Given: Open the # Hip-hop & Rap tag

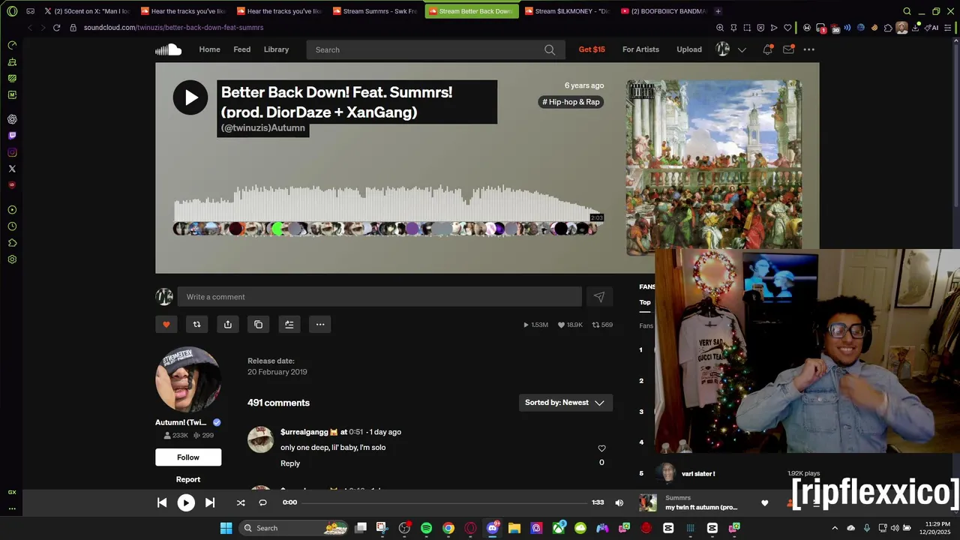Looking at the screenshot, I should pos(571,102).
